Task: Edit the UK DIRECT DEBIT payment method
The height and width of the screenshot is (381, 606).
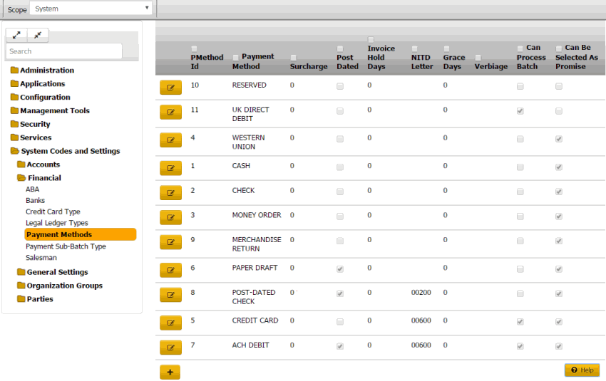Action: point(170,112)
